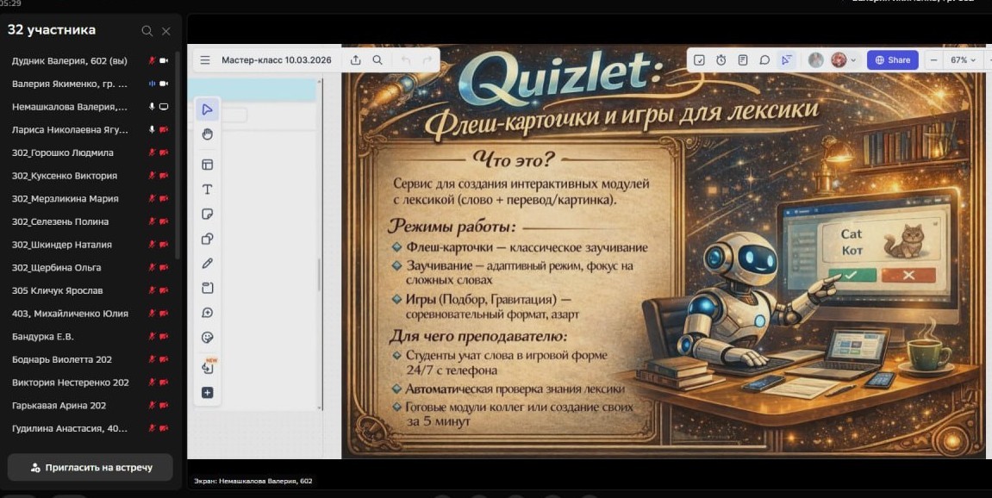Select the hand pan tool
This screenshot has width=992, height=498.
(x=207, y=134)
